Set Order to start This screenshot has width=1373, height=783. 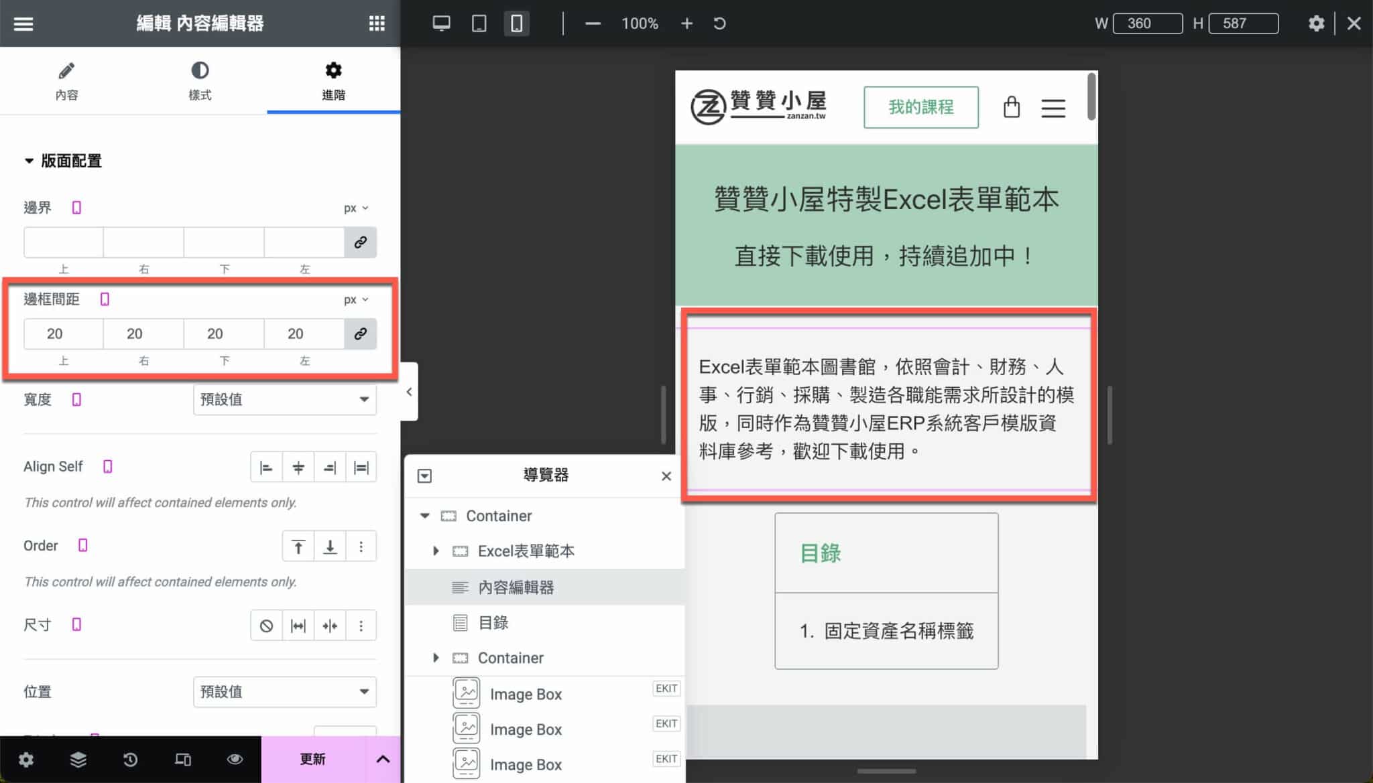[298, 547]
